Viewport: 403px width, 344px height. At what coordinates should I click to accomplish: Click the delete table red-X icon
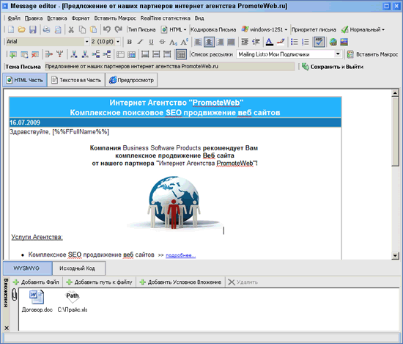pyautogui.click(x=35, y=54)
